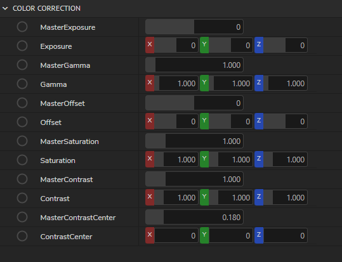Select the MasterContrastCenter 0.180 value field
This screenshot has height=262, width=342.
194,217
